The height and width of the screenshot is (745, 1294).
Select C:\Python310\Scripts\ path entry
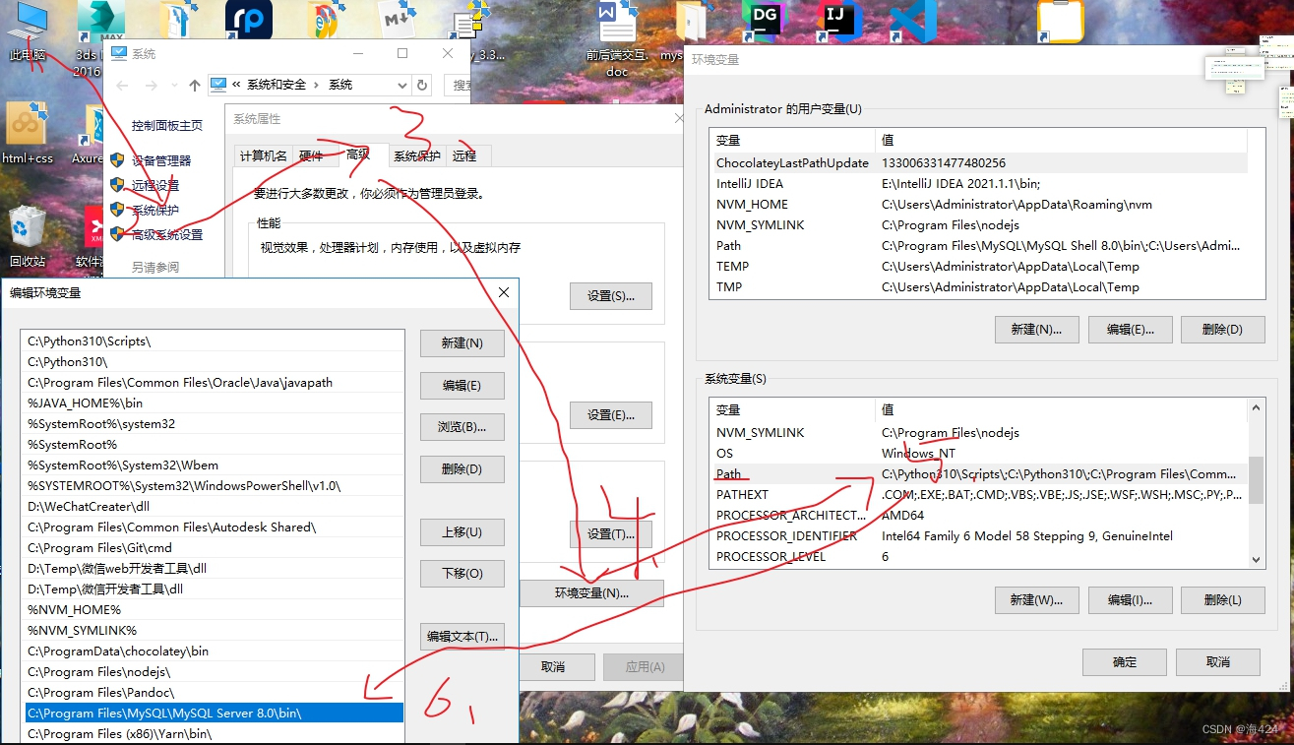point(213,341)
